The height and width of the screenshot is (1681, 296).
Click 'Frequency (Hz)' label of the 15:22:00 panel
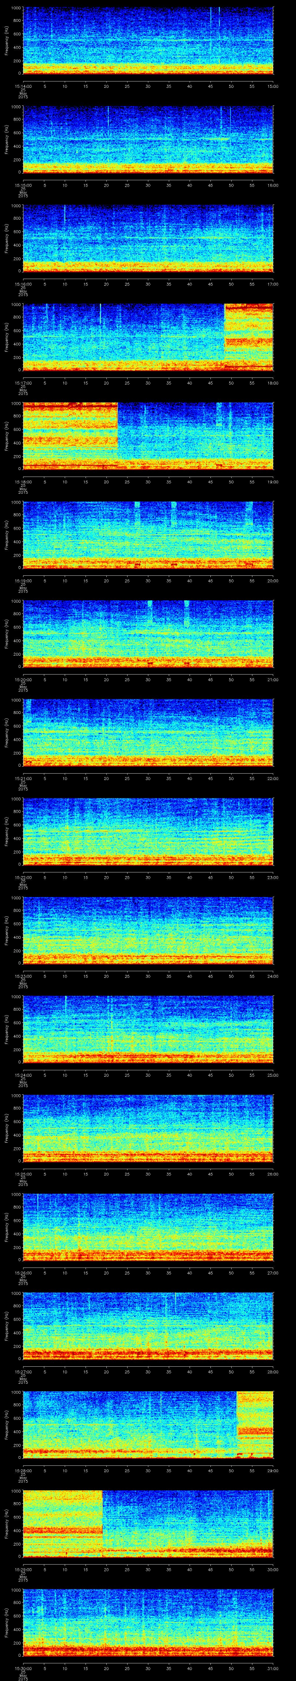tap(7, 832)
